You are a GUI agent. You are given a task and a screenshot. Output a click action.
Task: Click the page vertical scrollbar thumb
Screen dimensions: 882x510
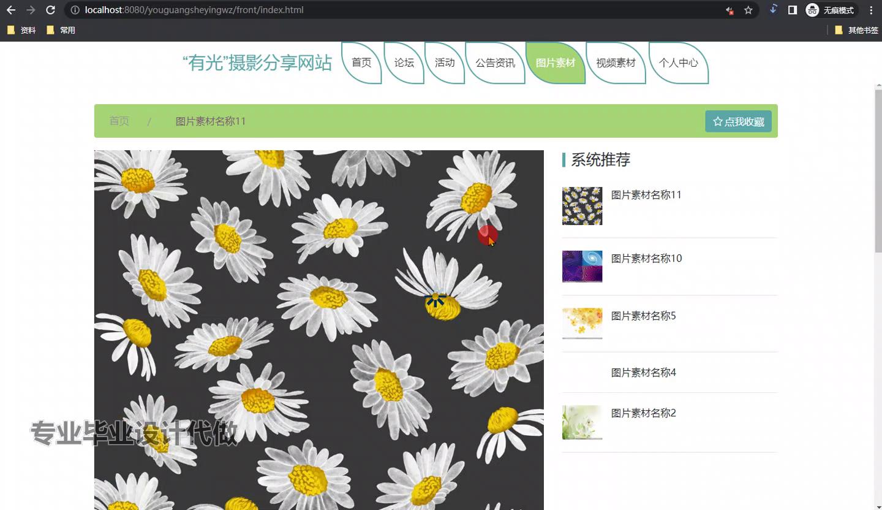click(878, 170)
